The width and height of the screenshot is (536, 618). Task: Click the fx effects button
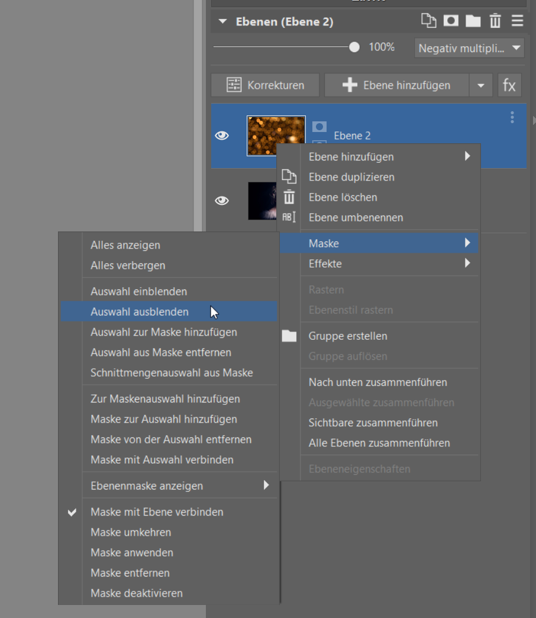point(509,85)
